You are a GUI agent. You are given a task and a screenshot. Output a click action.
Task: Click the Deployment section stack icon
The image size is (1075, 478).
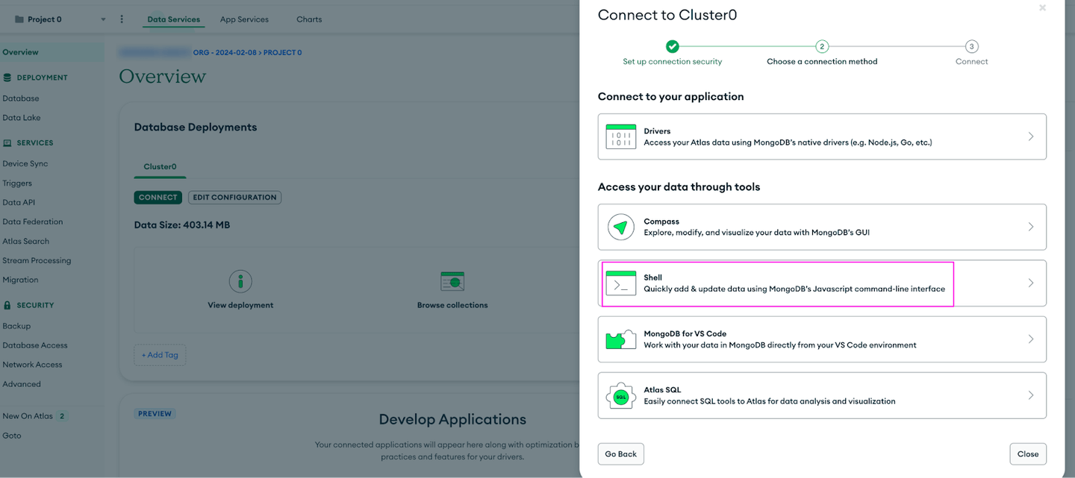7,78
